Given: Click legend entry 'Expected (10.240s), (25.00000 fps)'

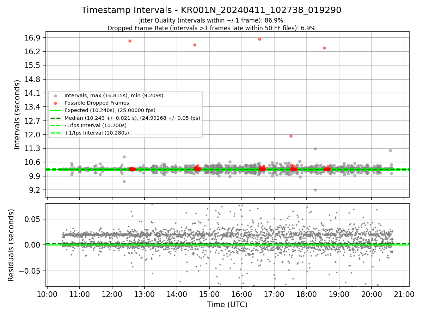Looking at the screenshot, I should point(110,110).
